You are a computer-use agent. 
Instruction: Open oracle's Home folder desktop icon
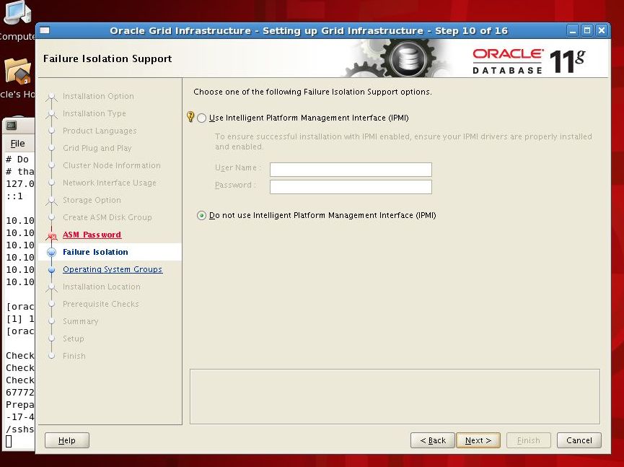(17, 72)
